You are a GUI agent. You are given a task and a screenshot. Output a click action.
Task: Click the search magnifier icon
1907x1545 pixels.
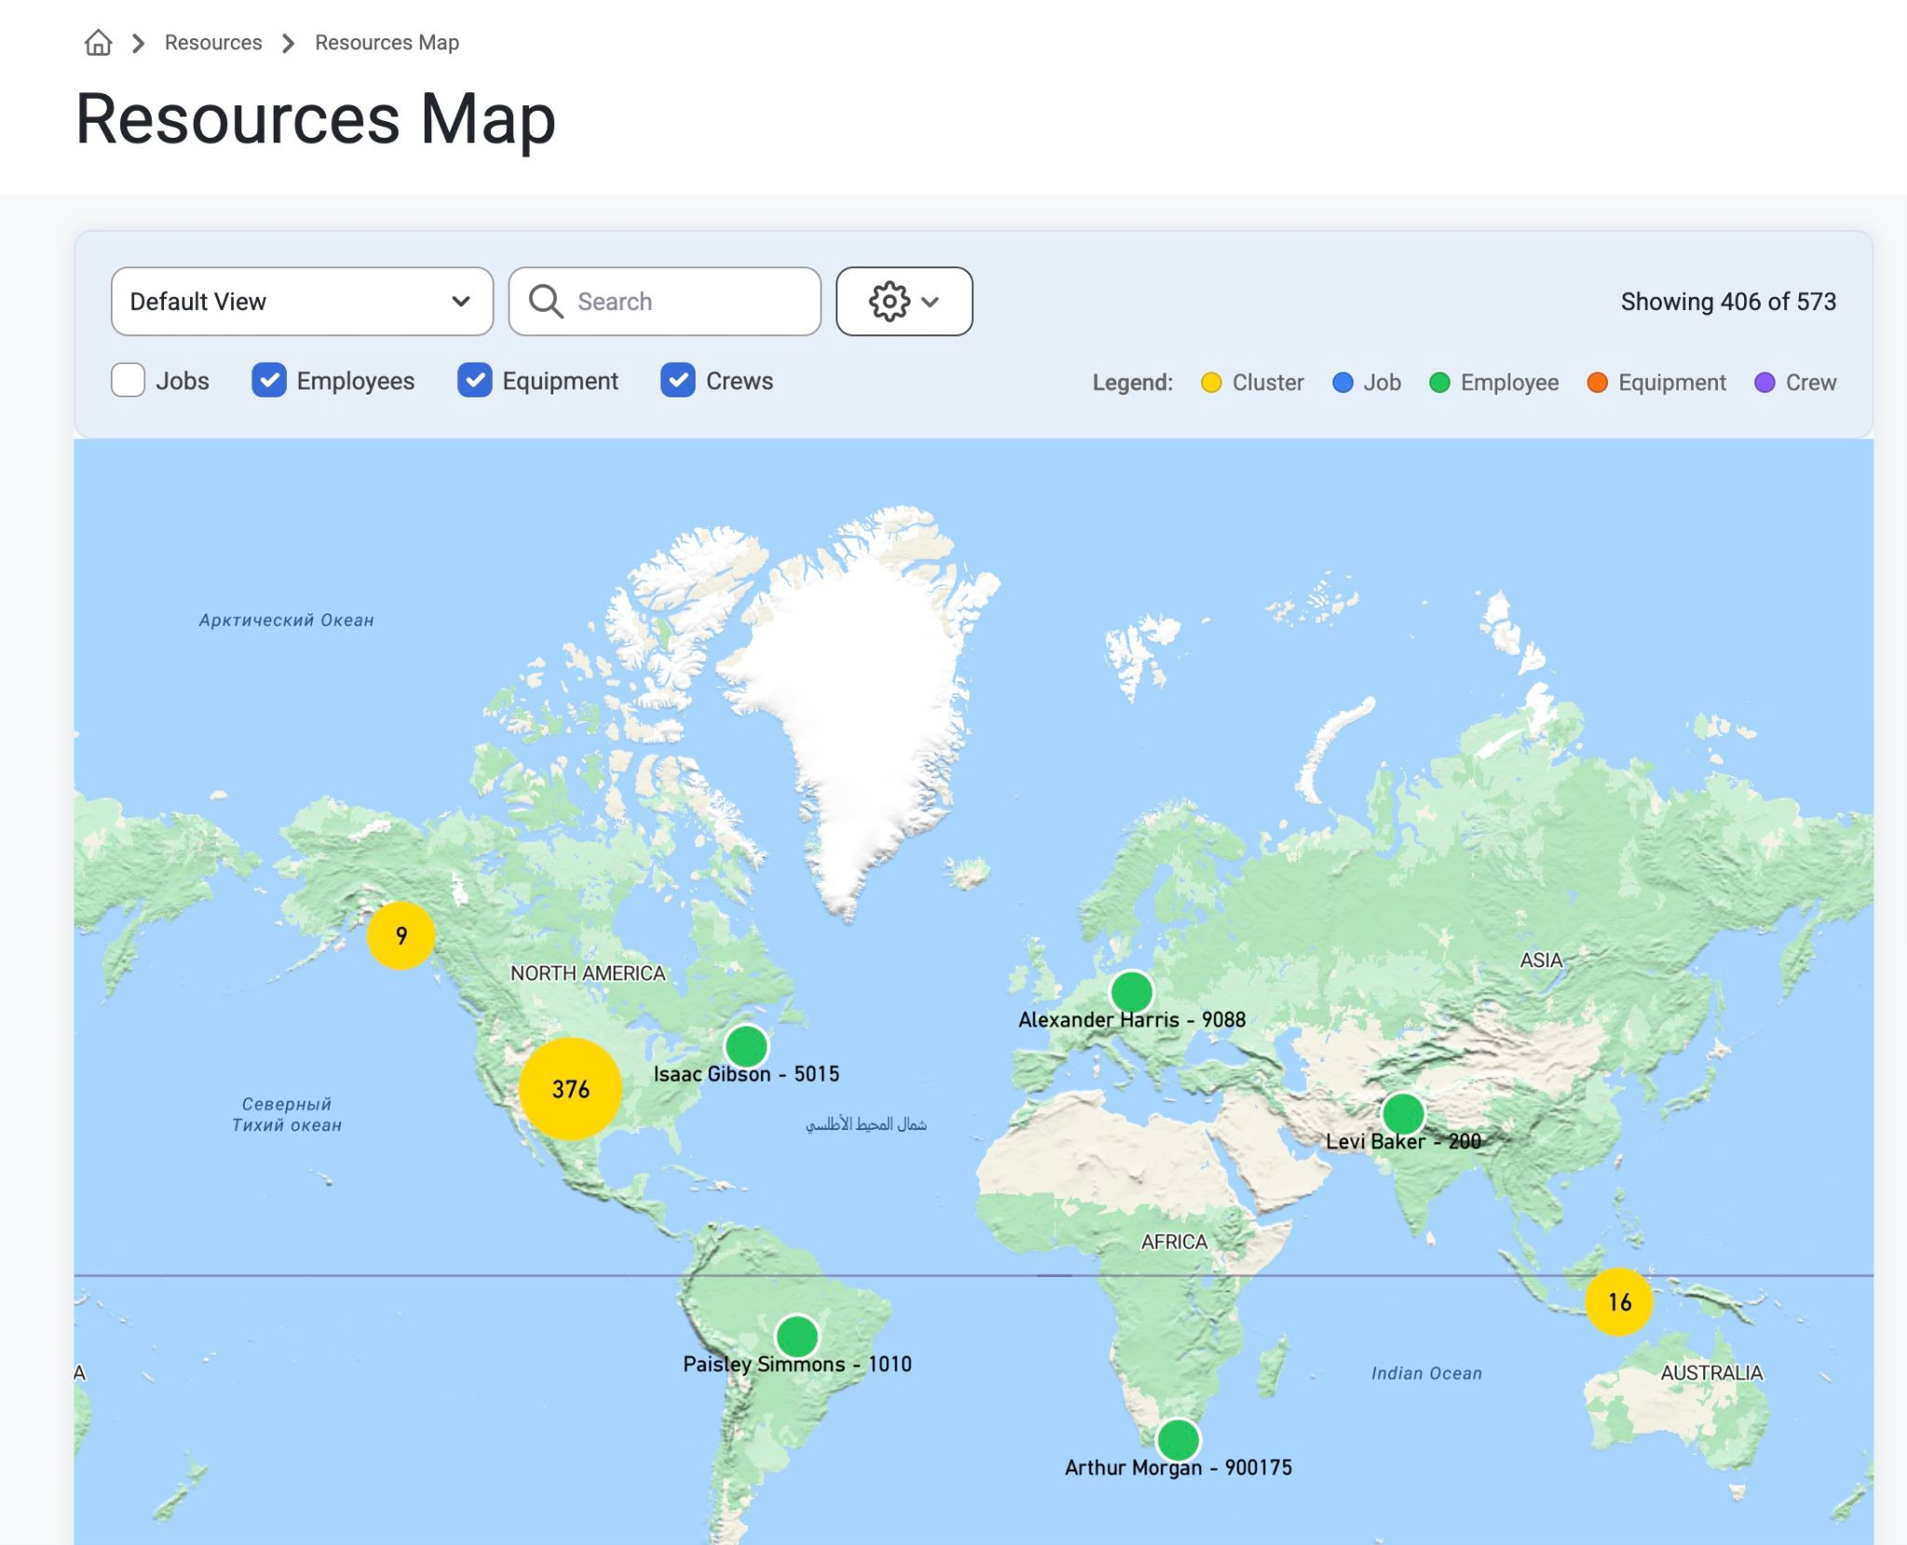546,302
